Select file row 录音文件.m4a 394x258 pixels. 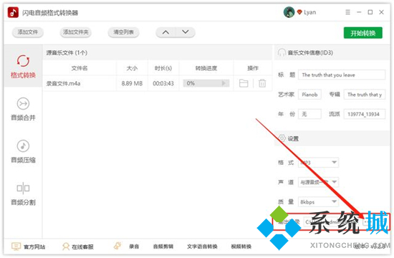tap(158, 83)
